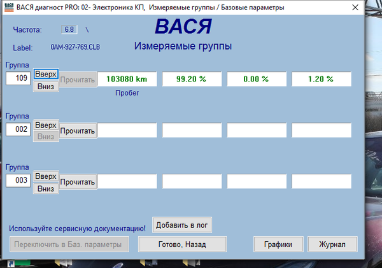Screen dimensions: 382x268
Task: Click into the group field showing 003
Action: tap(18, 180)
